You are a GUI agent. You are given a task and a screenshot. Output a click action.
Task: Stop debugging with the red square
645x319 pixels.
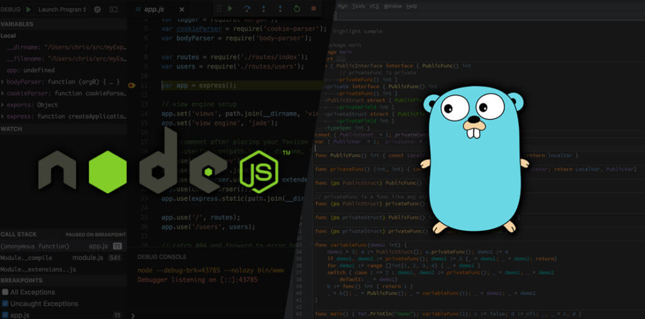[314, 9]
